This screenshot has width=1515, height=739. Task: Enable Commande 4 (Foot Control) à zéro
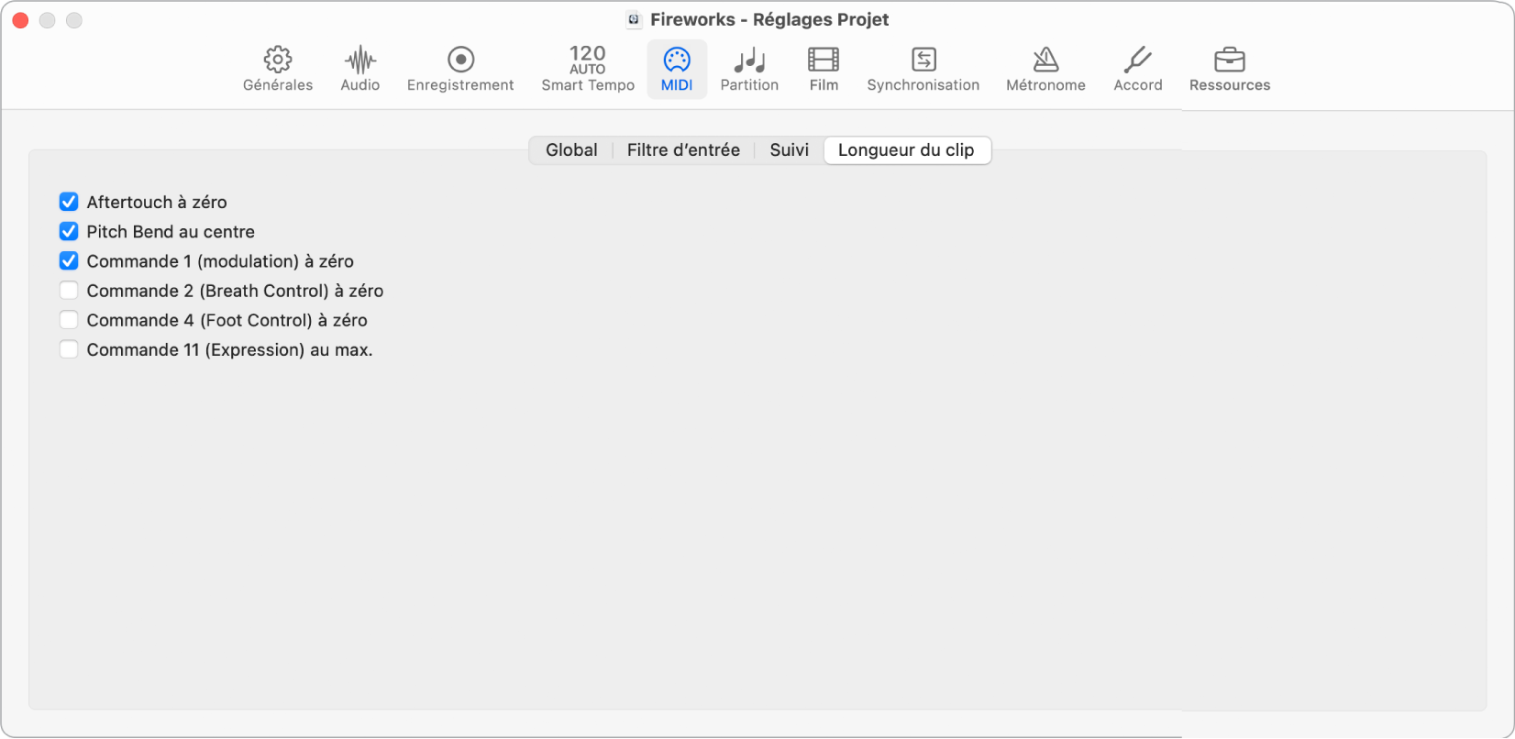tap(69, 320)
